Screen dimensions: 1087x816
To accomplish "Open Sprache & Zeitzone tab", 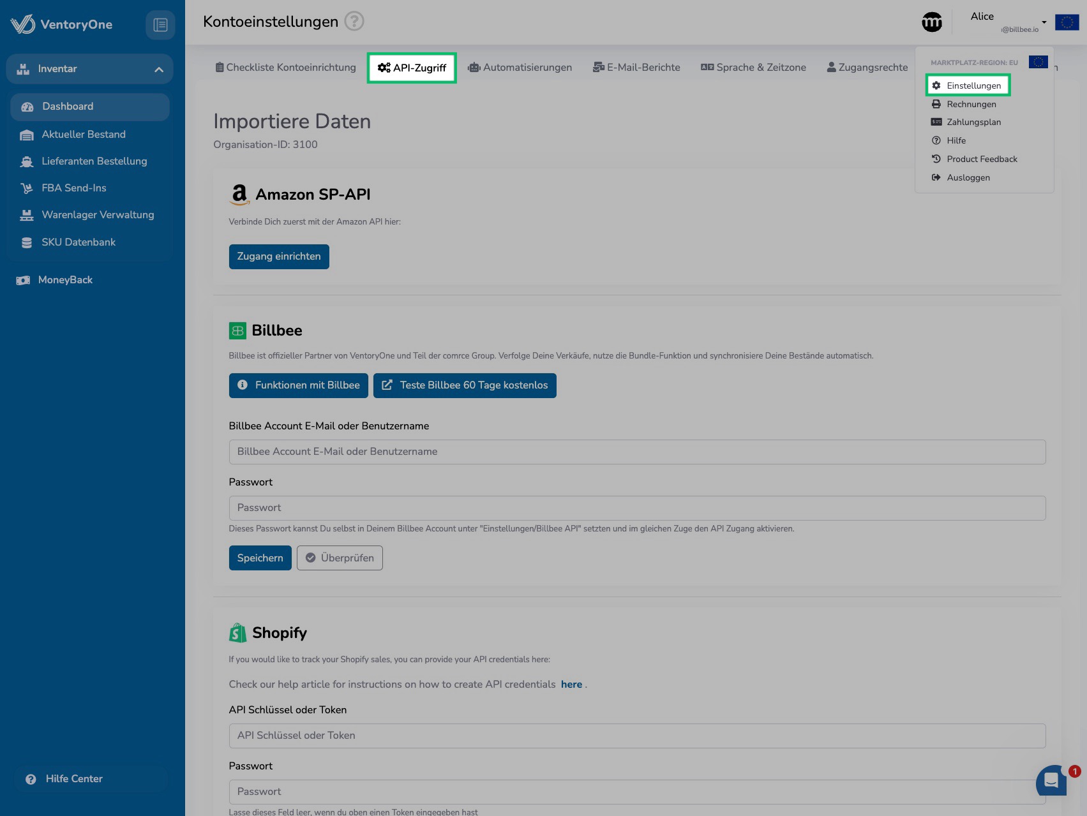I will click(753, 68).
